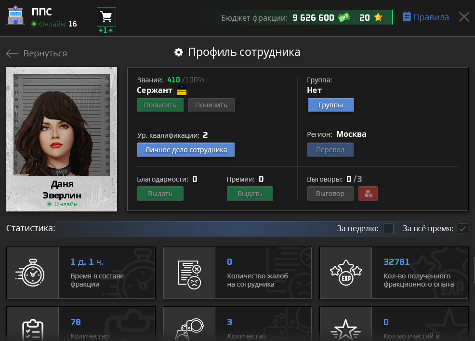Click the EXP stars experience icon
The height and width of the screenshot is (341, 475).
click(346, 273)
